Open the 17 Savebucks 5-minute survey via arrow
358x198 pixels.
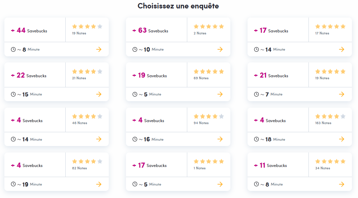pyautogui.click(x=220, y=184)
